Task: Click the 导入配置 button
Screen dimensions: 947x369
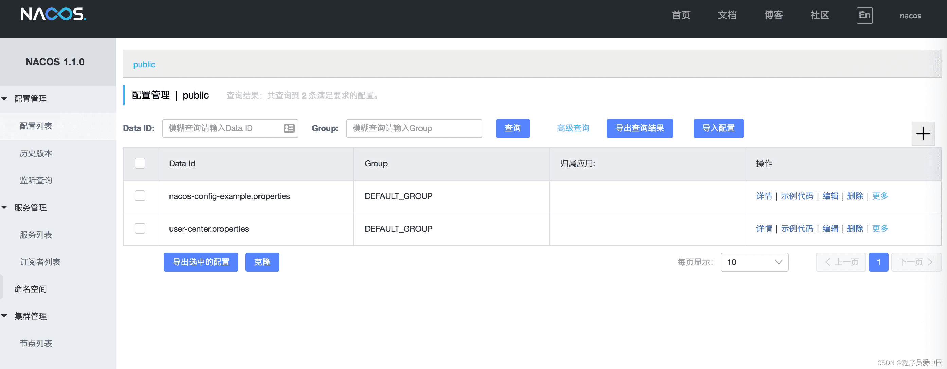Action: [718, 128]
